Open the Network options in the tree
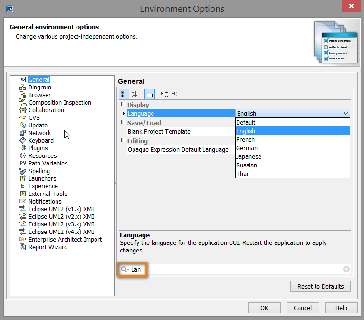 click(x=39, y=133)
